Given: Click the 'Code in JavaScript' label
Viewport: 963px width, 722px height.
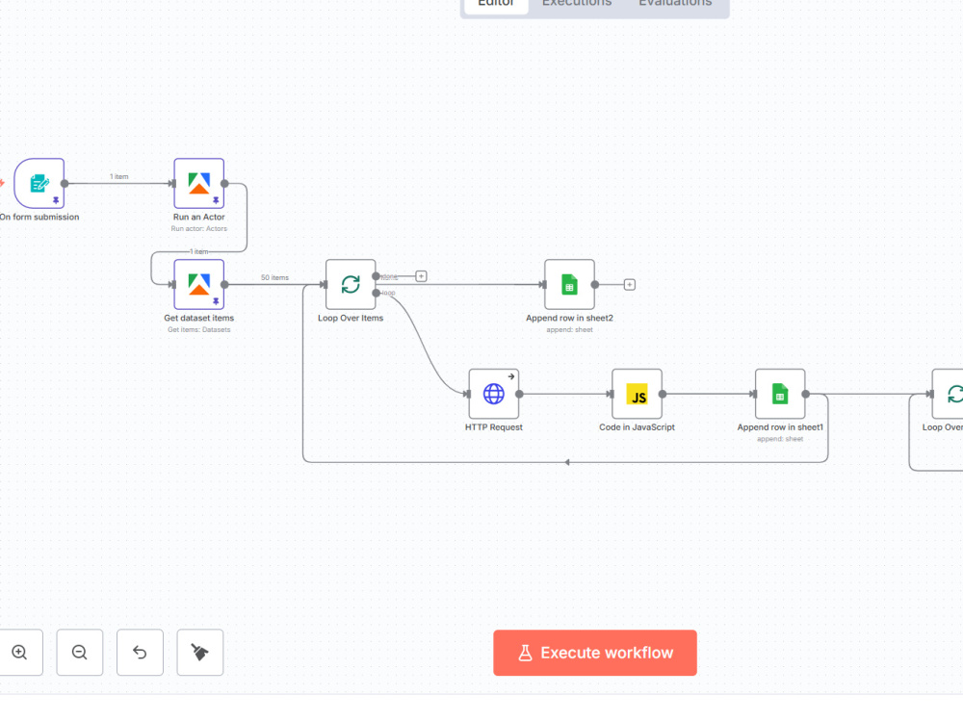Looking at the screenshot, I should pyautogui.click(x=637, y=427).
